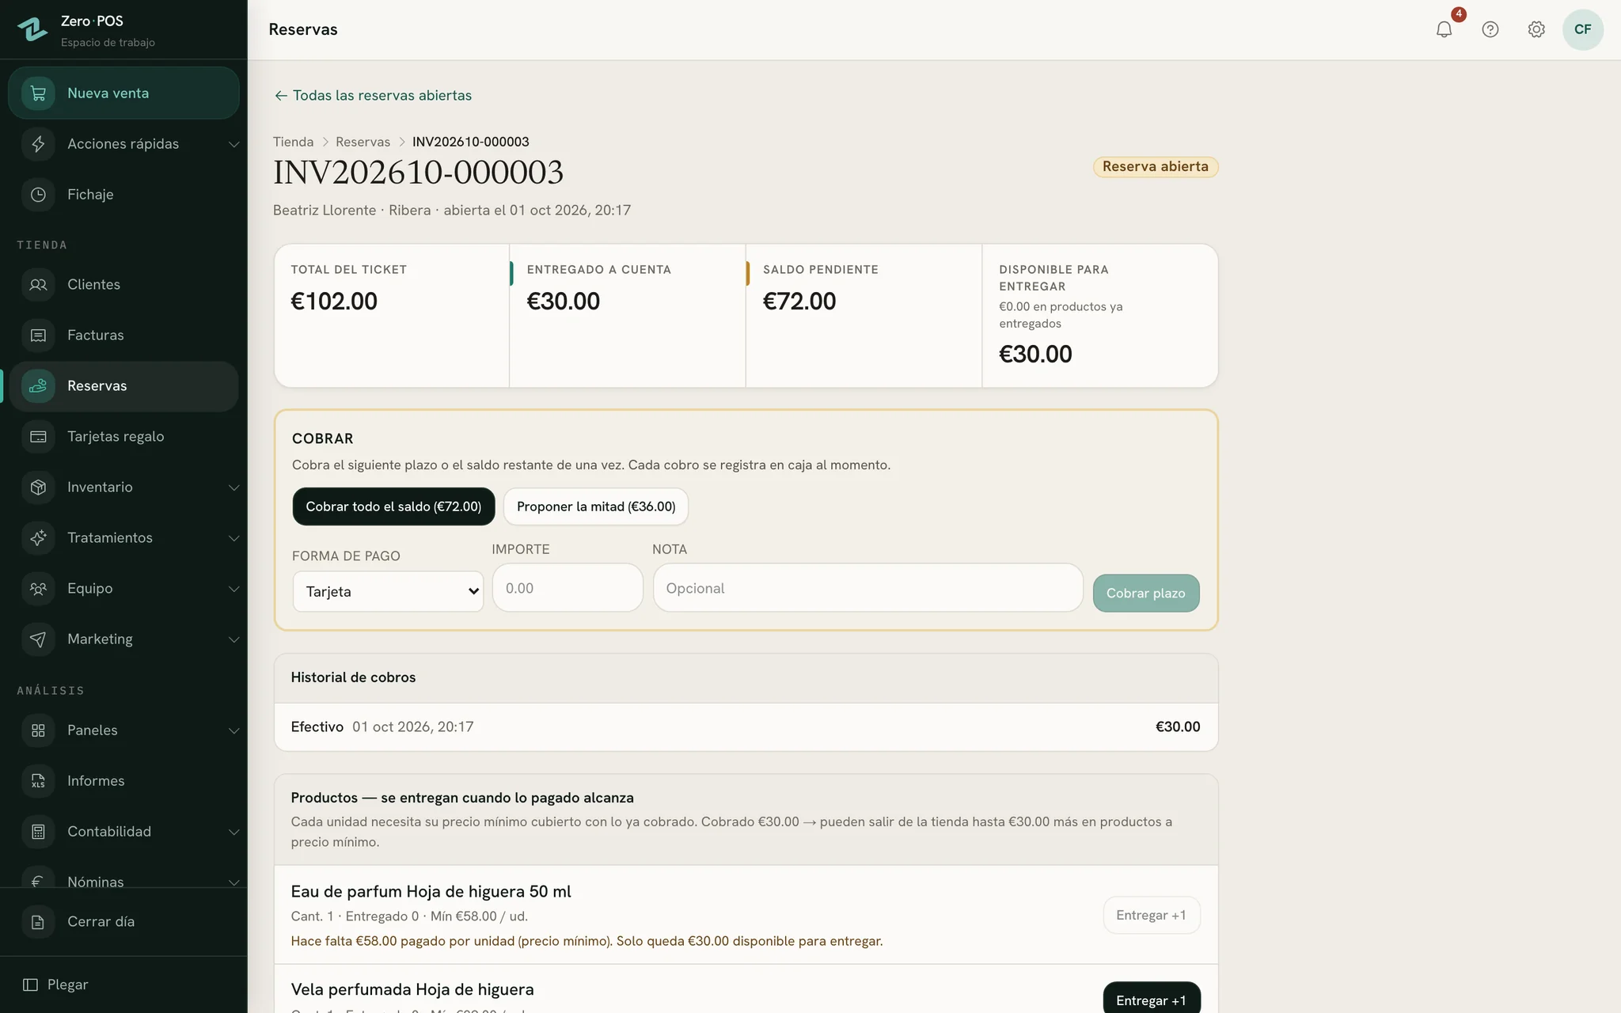Viewport: 1621px width, 1013px height.
Task: Open the Nóminas sidebar item
Action: pyautogui.click(x=123, y=878)
